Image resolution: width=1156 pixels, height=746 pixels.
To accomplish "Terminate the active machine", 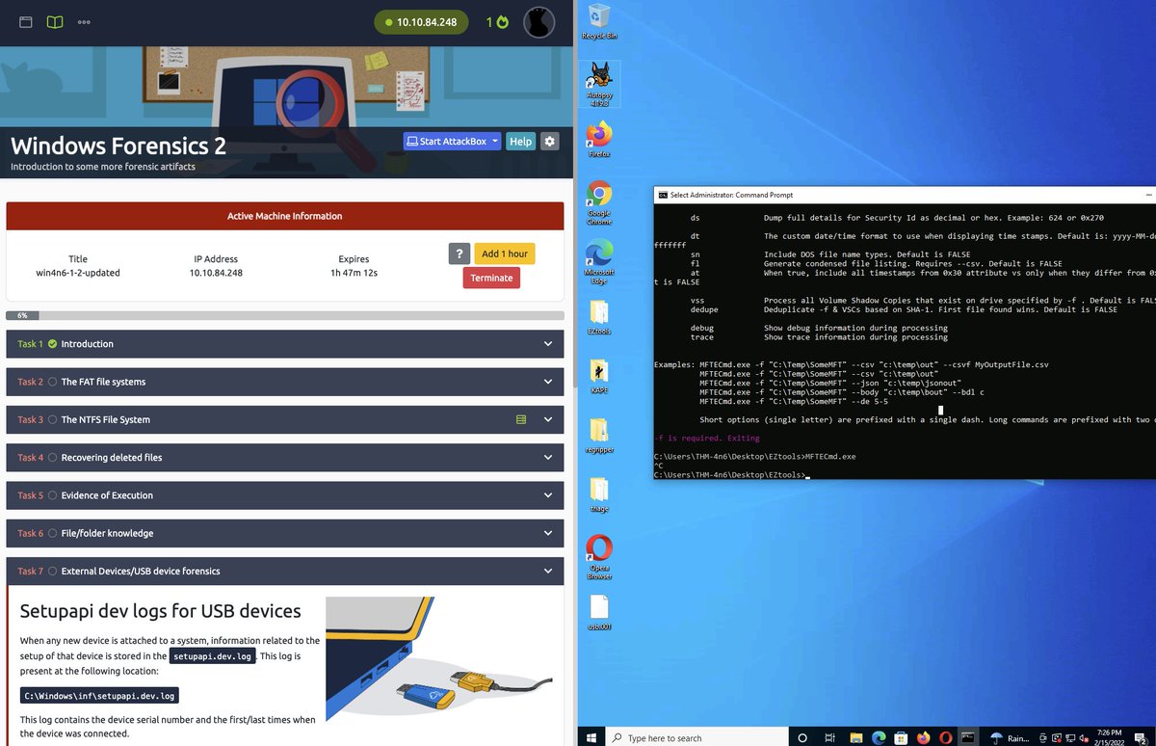I will 491,278.
